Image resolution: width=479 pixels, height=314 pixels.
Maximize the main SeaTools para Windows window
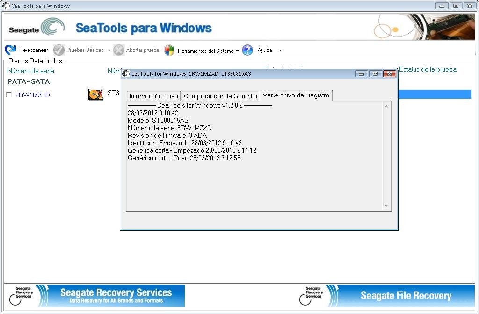456,6
